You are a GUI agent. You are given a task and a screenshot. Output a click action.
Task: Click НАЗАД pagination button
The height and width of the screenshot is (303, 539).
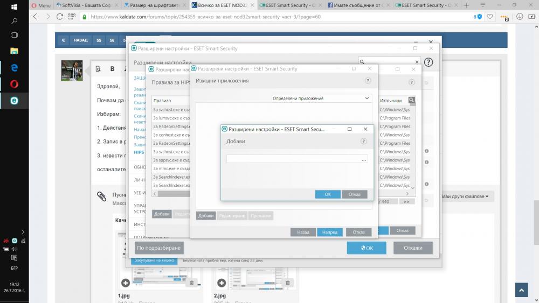pos(80,40)
